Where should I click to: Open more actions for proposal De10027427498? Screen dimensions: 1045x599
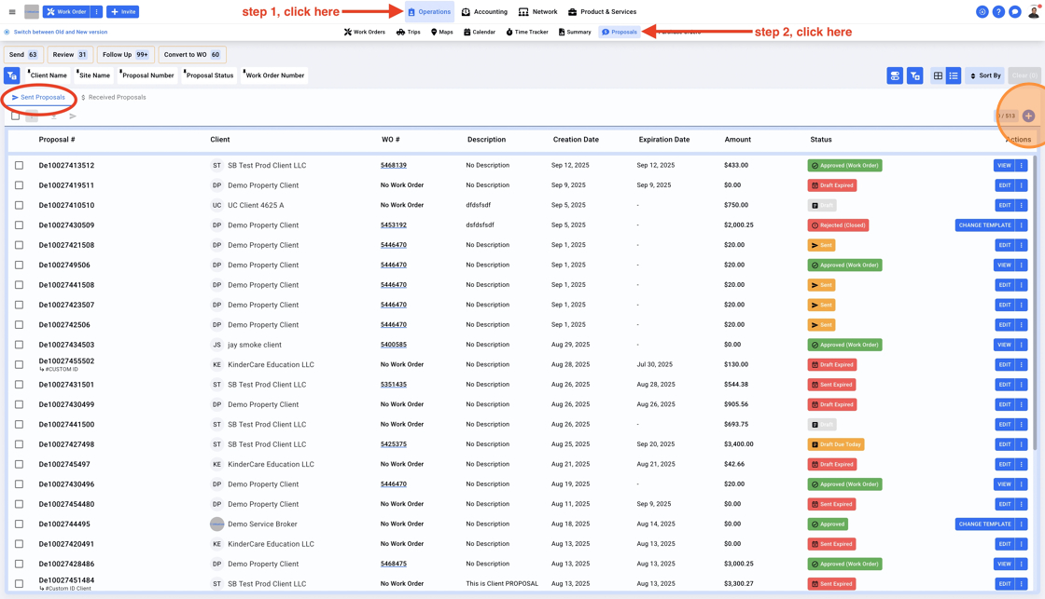click(x=1021, y=444)
